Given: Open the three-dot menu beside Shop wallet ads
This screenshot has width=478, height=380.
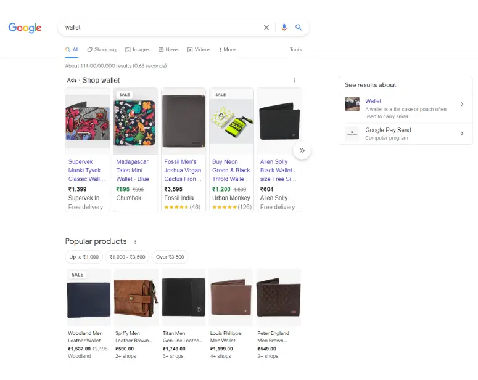Looking at the screenshot, I should tap(294, 80).
